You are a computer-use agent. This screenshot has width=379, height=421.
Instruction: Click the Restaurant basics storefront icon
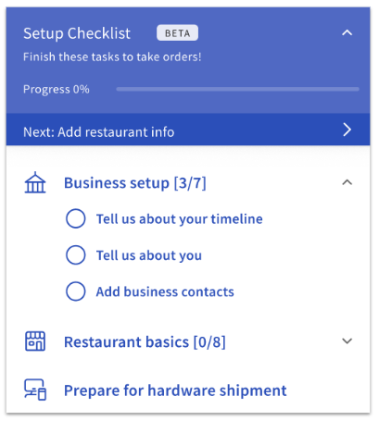35,341
